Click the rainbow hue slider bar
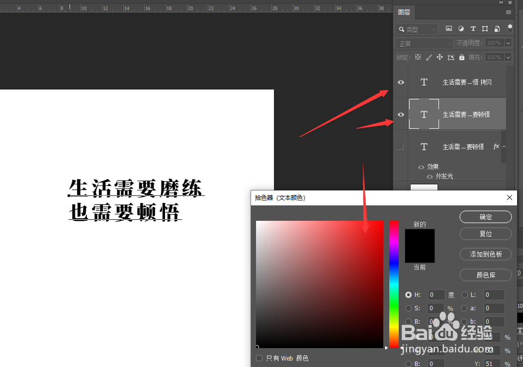 pyautogui.click(x=394, y=284)
